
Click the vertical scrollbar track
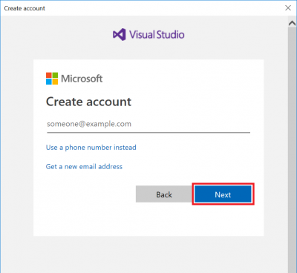292,148
